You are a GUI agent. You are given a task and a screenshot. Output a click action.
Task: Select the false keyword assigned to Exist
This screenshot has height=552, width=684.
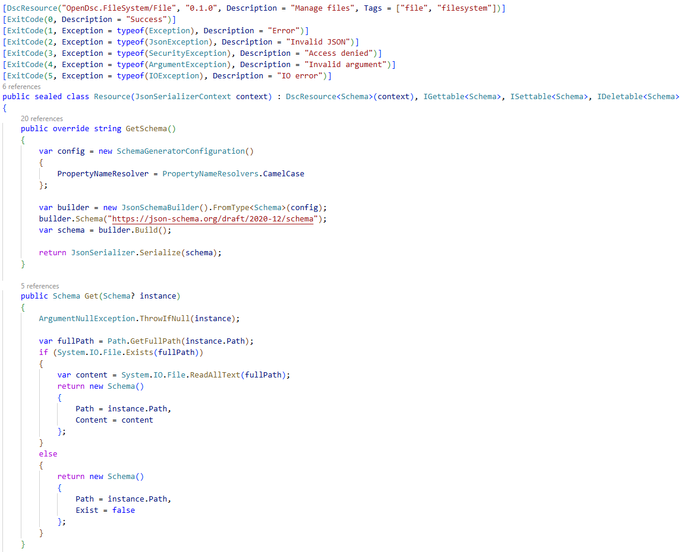(124, 510)
